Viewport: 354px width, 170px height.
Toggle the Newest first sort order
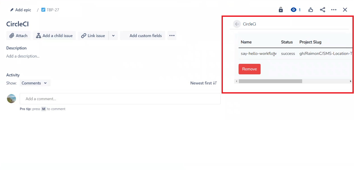point(204,83)
